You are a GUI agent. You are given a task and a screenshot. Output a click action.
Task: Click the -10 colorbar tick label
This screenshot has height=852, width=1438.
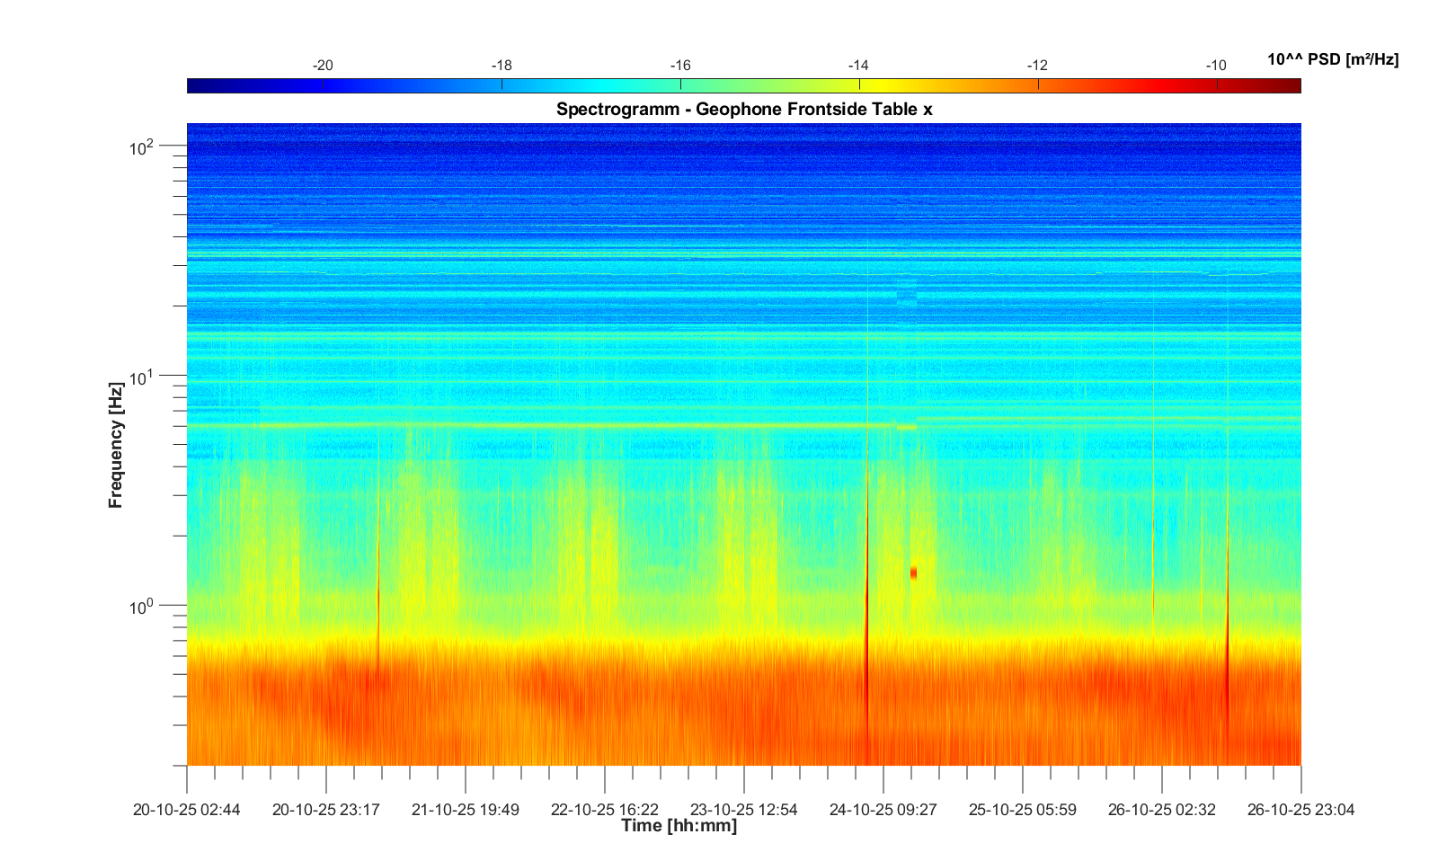click(1215, 66)
